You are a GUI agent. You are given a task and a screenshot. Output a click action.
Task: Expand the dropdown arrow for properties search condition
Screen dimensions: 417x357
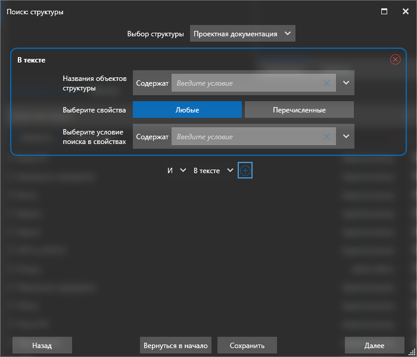coord(346,137)
